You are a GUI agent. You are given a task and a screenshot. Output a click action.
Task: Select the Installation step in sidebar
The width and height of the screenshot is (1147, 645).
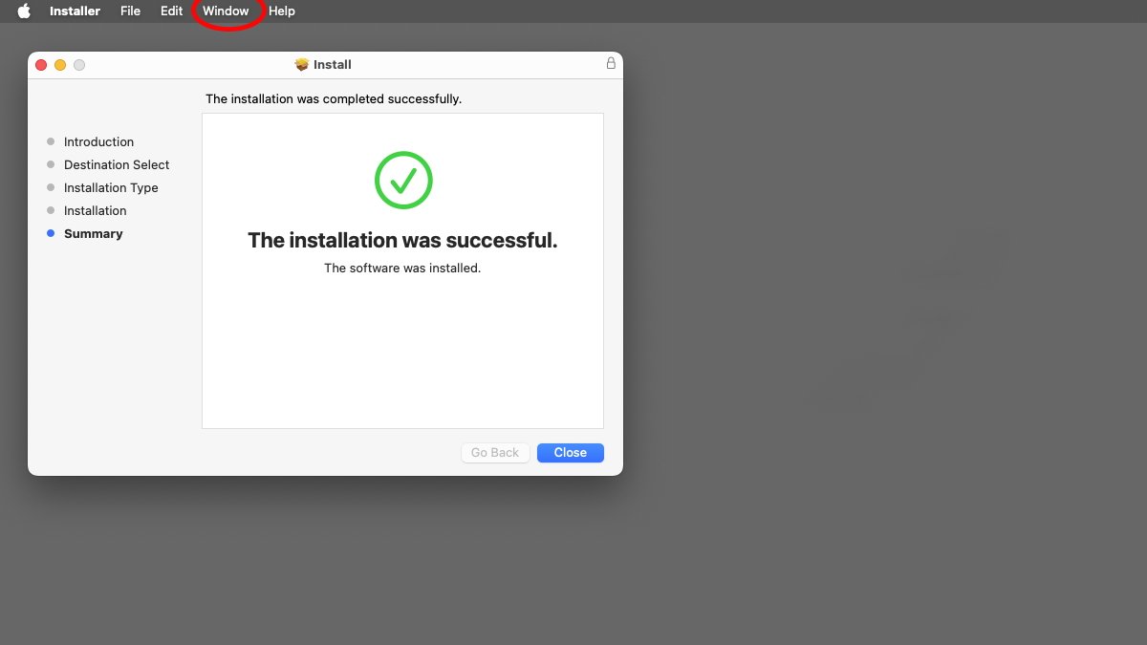click(x=95, y=210)
